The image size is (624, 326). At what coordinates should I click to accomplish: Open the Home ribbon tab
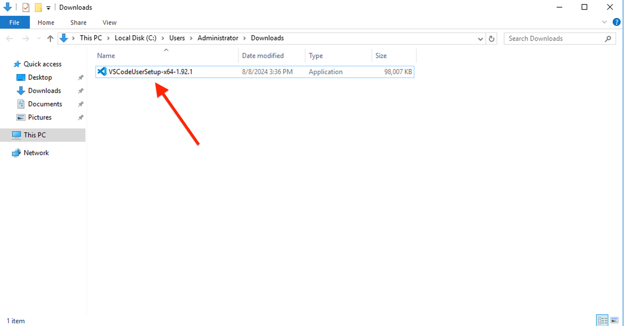(x=46, y=23)
